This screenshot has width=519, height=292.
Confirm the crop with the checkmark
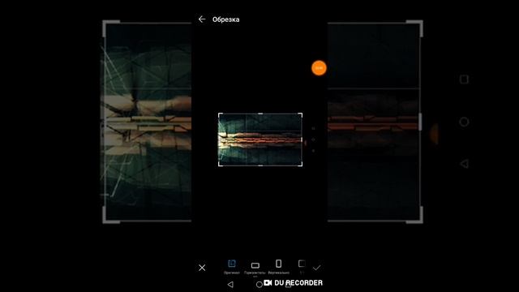pyautogui.click(x=317, y=268)
